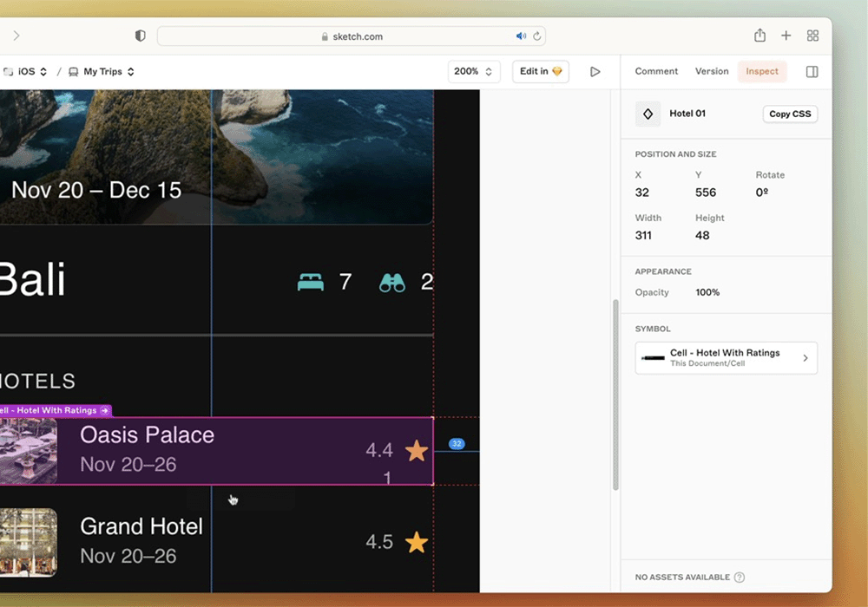
Task: Click the blue 32 spacing badge
Action: click(x=457, y=444)
